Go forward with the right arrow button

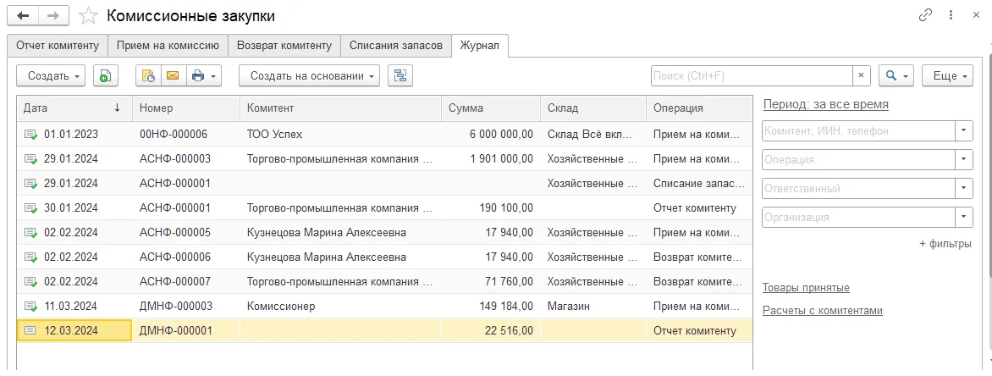coord(54,16)
